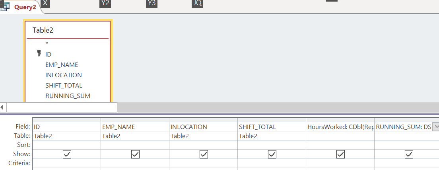Select the Query2 tab
The width and height of the screenshot is (439, 170).
click(x=21, y=7)
